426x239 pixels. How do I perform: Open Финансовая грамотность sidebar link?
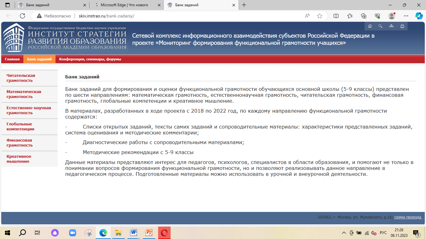coord(20,143)
